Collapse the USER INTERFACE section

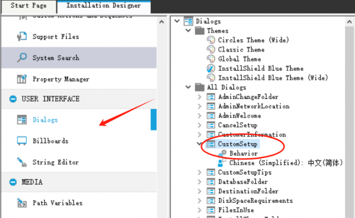[11, 99]
